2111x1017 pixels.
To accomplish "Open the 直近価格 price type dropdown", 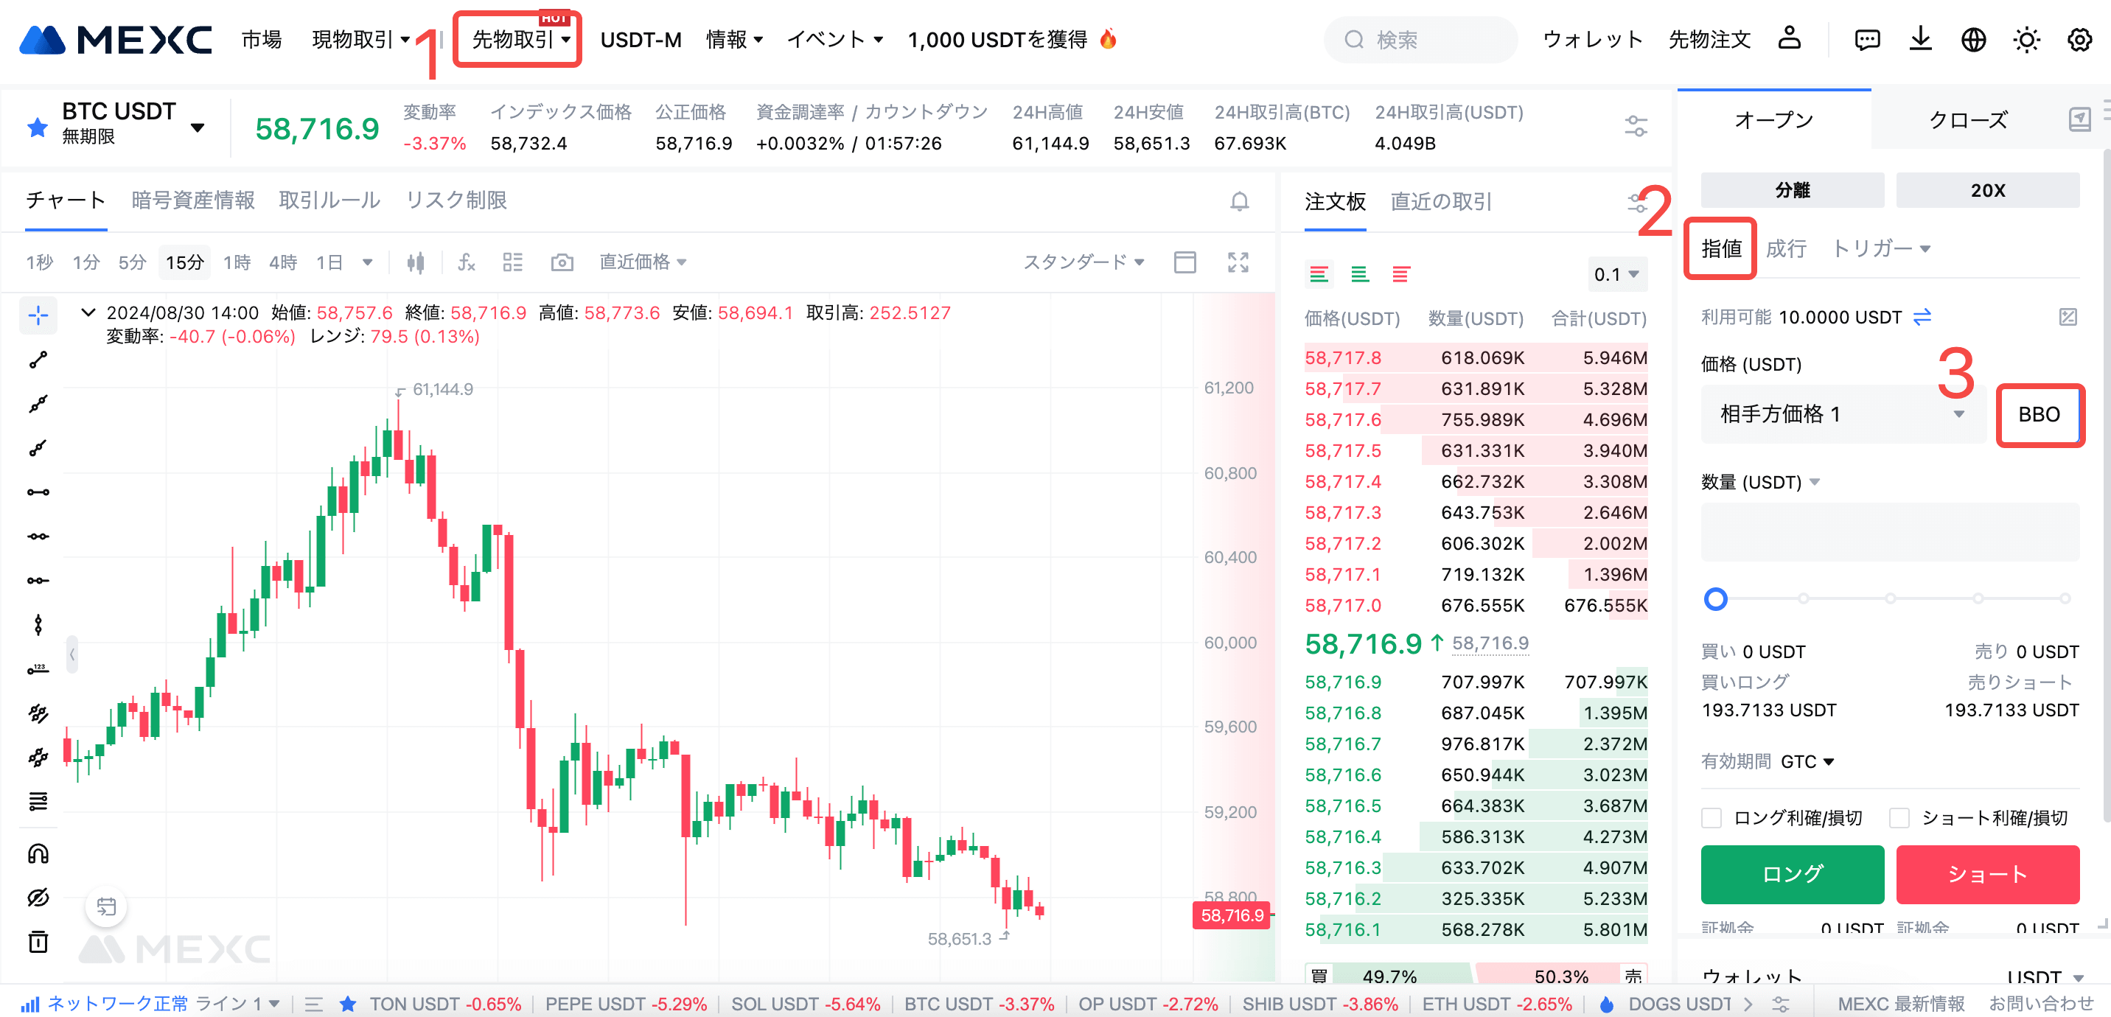I will click(x=643, y=262).
